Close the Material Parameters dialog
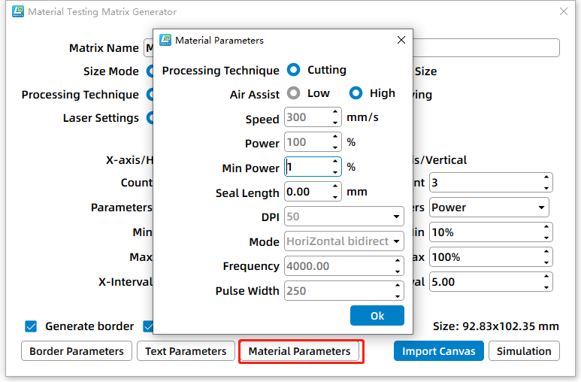The image size is (581, 382). [401, 40]
